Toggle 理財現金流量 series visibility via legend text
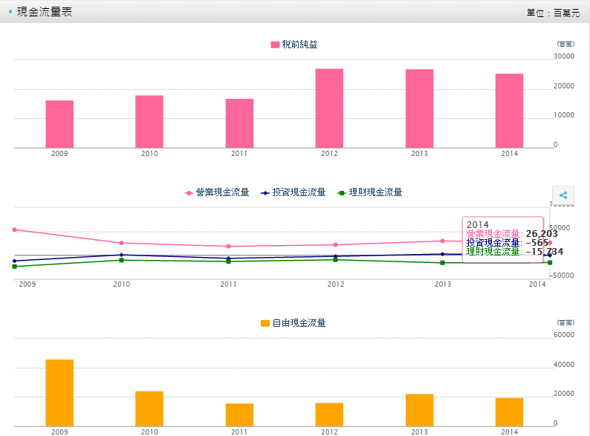Viewport: 590px width, 436px height. pyautogui.click(x=375, y=192)
